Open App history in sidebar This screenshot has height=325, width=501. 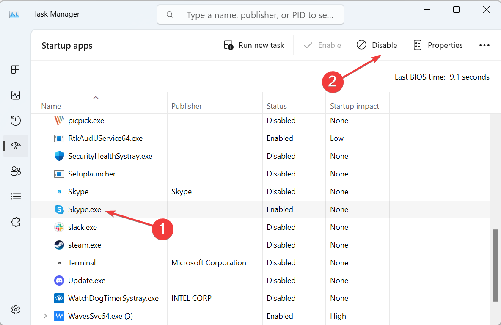click(16, 121)
